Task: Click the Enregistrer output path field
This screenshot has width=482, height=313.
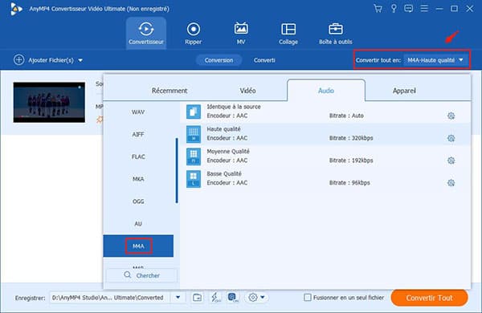Action: point(109,298)
